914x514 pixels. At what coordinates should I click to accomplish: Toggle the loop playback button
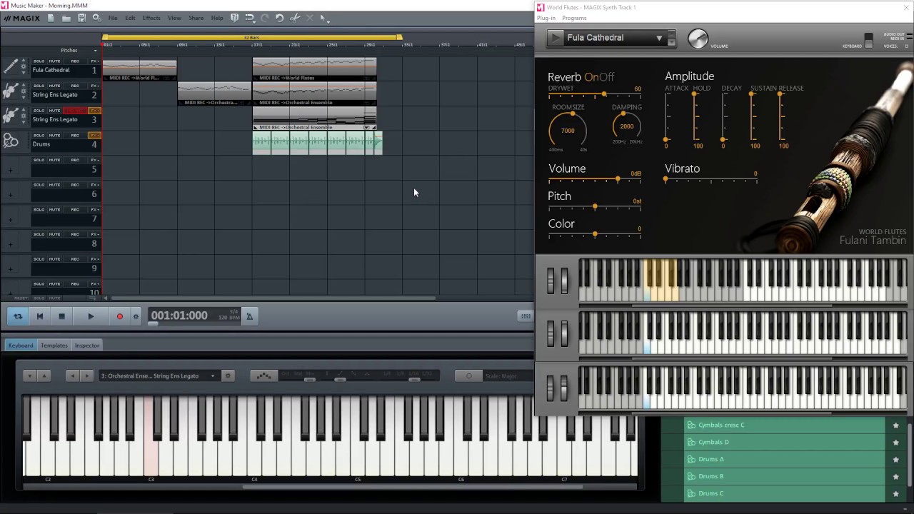18,316
